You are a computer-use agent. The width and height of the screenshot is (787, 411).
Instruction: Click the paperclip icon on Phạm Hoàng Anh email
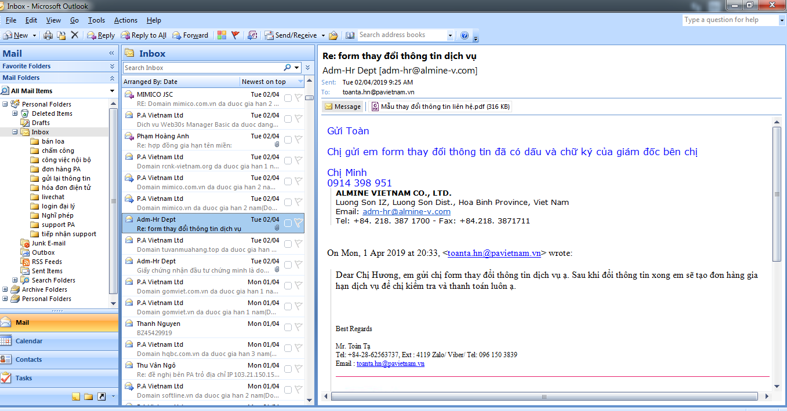(277, 145)
